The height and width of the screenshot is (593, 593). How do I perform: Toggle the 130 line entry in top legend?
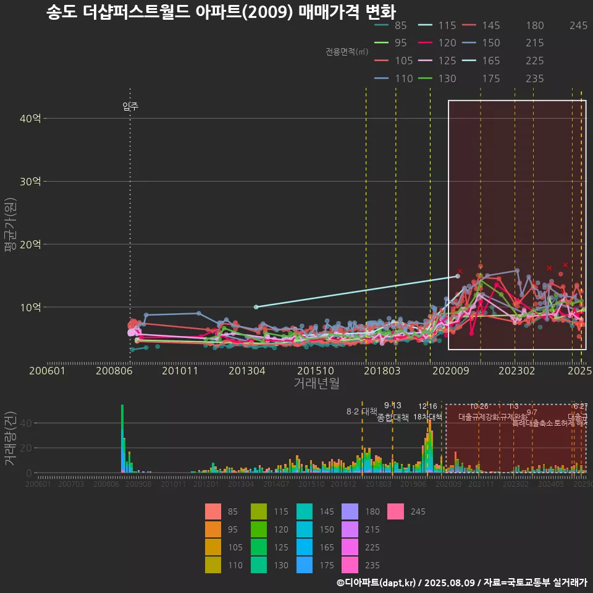click(437, 78)
